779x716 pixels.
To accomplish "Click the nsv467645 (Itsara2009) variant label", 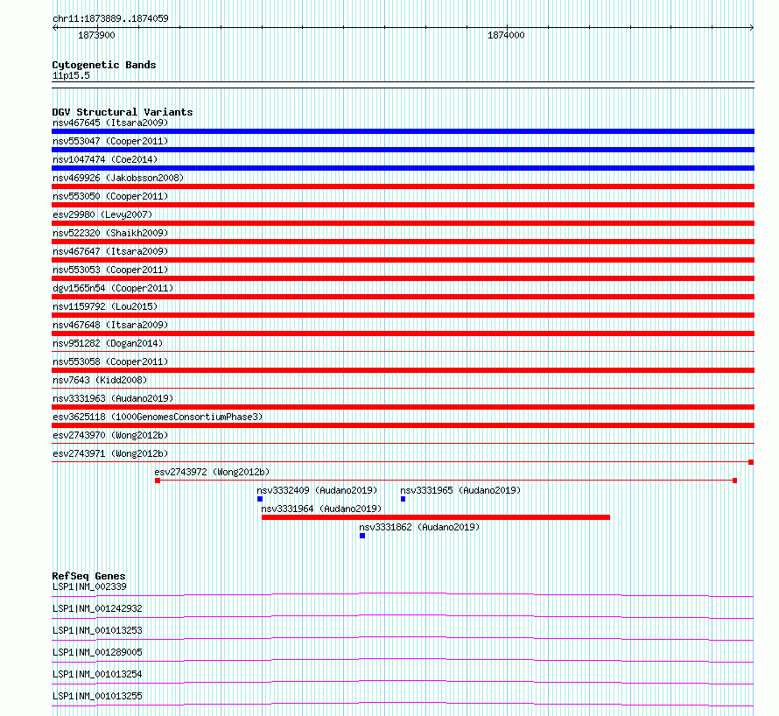I will [110, 123].
